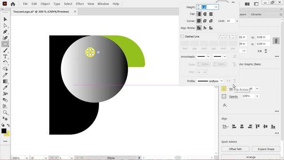
Task: Horizontal align right icon
Action: coord(250,127)
